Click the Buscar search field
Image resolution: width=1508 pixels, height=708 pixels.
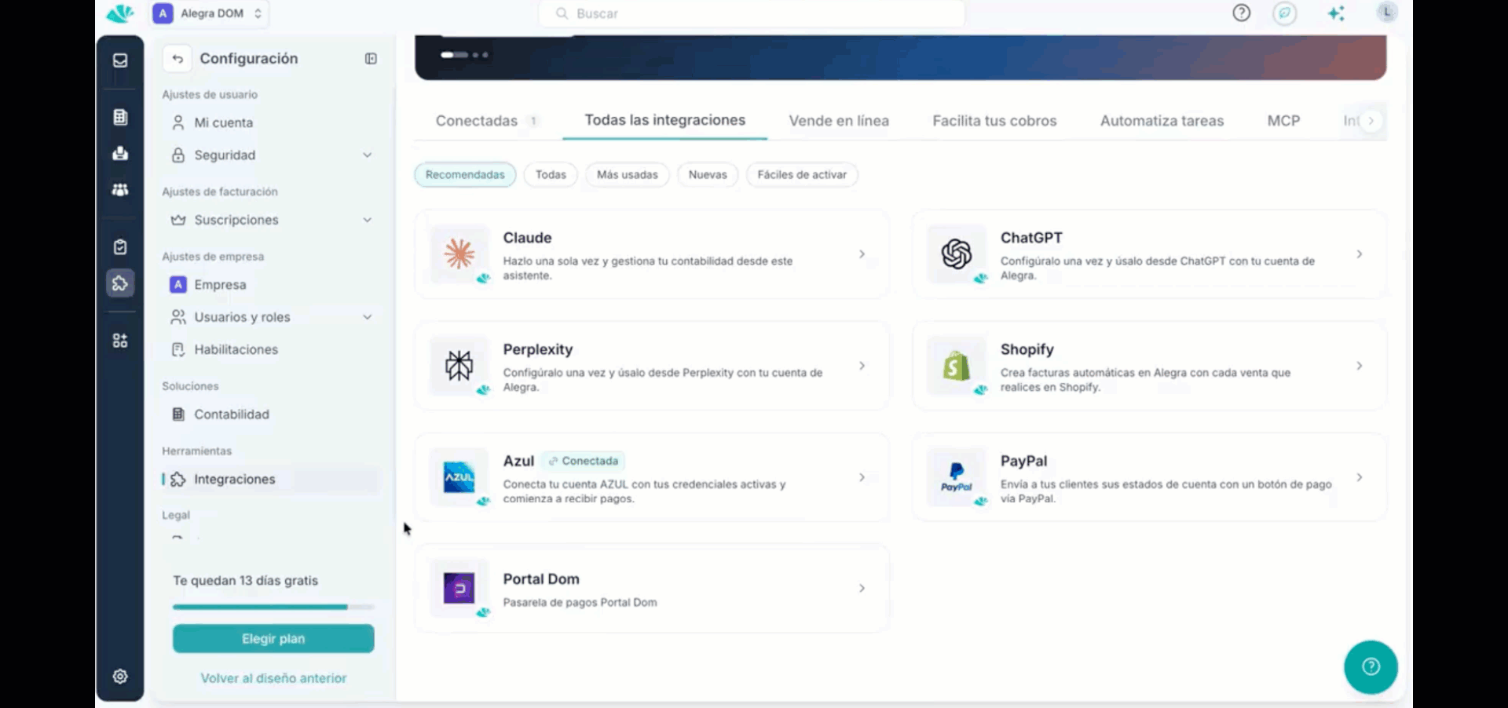pos(752,13)
